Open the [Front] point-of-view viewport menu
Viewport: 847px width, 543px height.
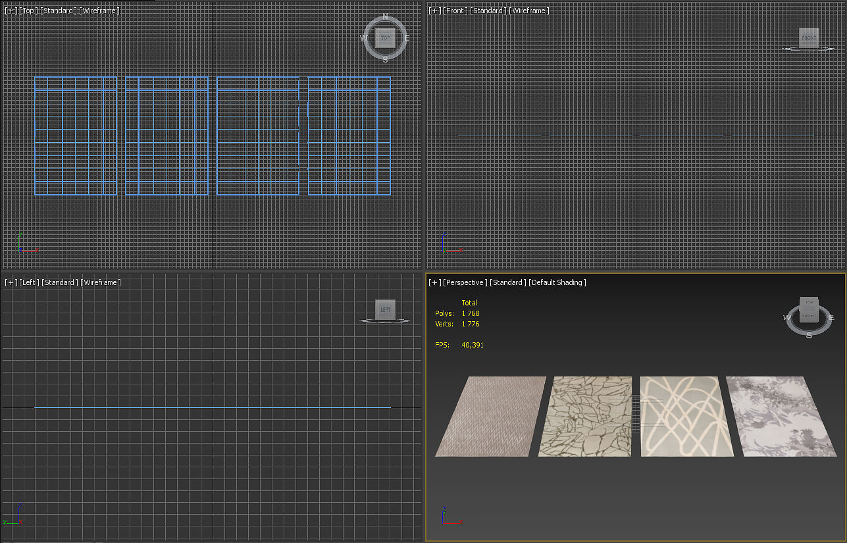(x=455, y=11)
